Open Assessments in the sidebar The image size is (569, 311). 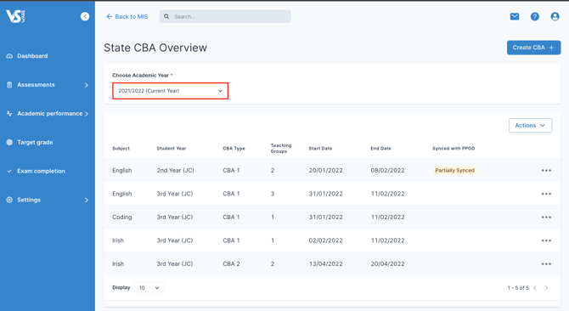coord(36,85)
